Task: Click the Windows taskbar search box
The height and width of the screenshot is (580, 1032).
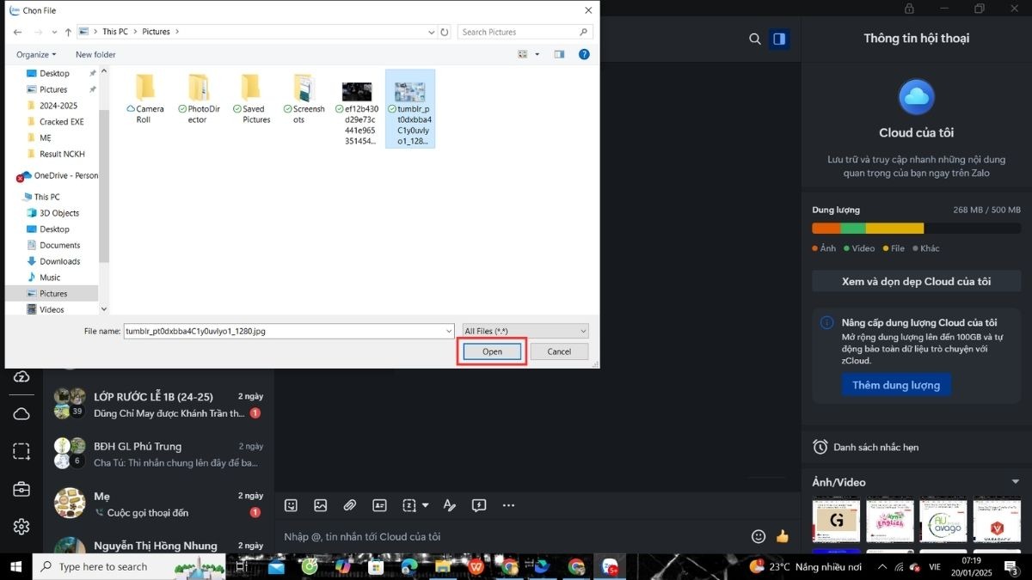Action: pos(129,566)
